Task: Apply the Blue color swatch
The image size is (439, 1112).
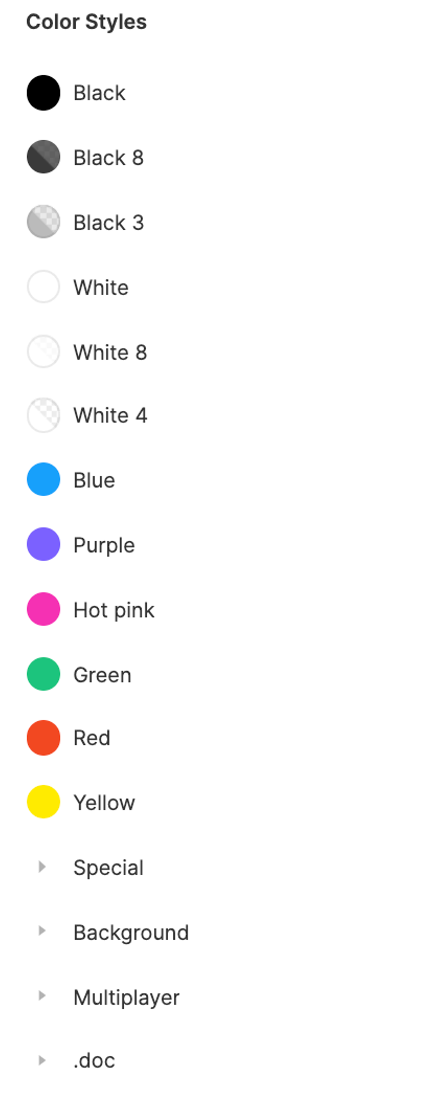Action: tap(43, 479)
